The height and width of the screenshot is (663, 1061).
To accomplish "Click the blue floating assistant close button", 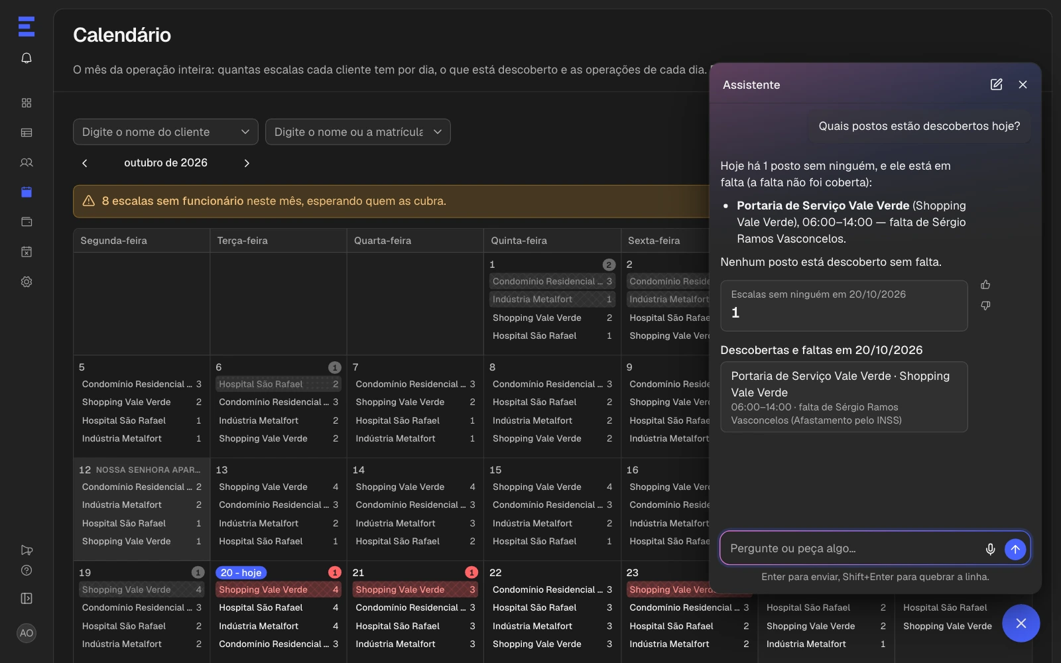I will 1021,623.
